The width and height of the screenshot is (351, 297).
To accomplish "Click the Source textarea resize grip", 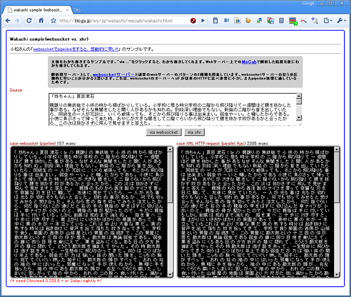I will (x=300, y=124).
